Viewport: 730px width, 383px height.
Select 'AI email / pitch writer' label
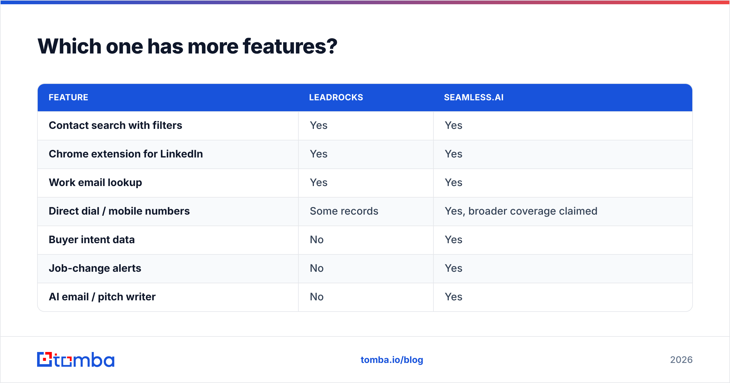click(x=102, y=297)
